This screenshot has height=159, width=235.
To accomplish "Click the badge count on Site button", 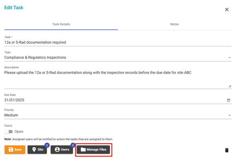I will [47, 145].
